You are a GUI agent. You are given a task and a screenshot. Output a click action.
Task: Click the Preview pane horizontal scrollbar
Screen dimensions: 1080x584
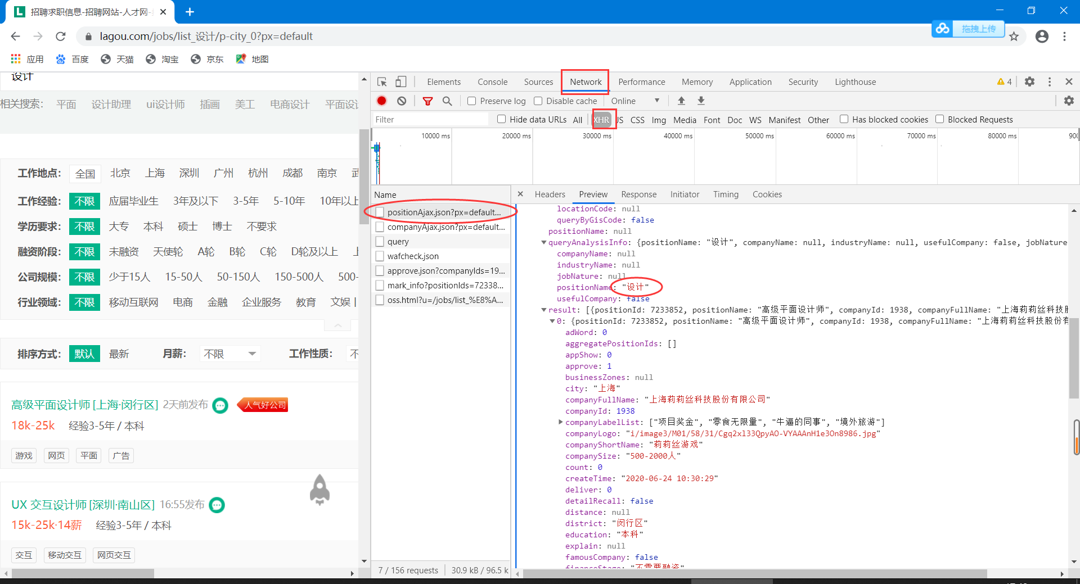[x=754, y=574]
